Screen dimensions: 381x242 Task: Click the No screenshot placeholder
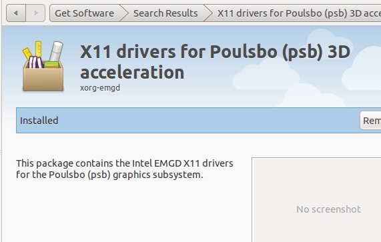point(328,209)
